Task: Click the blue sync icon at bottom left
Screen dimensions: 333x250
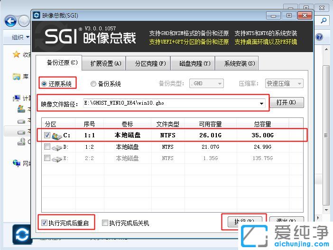Action: [x=22, y=235]
